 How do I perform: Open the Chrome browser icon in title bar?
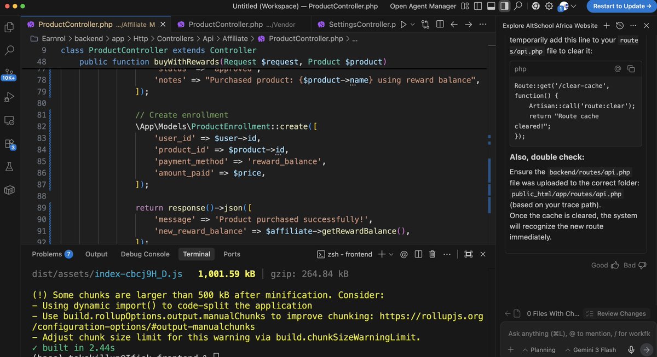(535, 6)
